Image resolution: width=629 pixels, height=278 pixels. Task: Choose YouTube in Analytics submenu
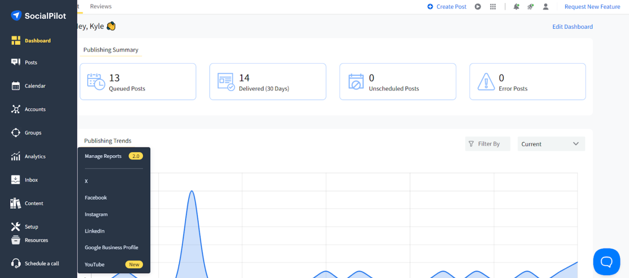click(x=94, y=265)
